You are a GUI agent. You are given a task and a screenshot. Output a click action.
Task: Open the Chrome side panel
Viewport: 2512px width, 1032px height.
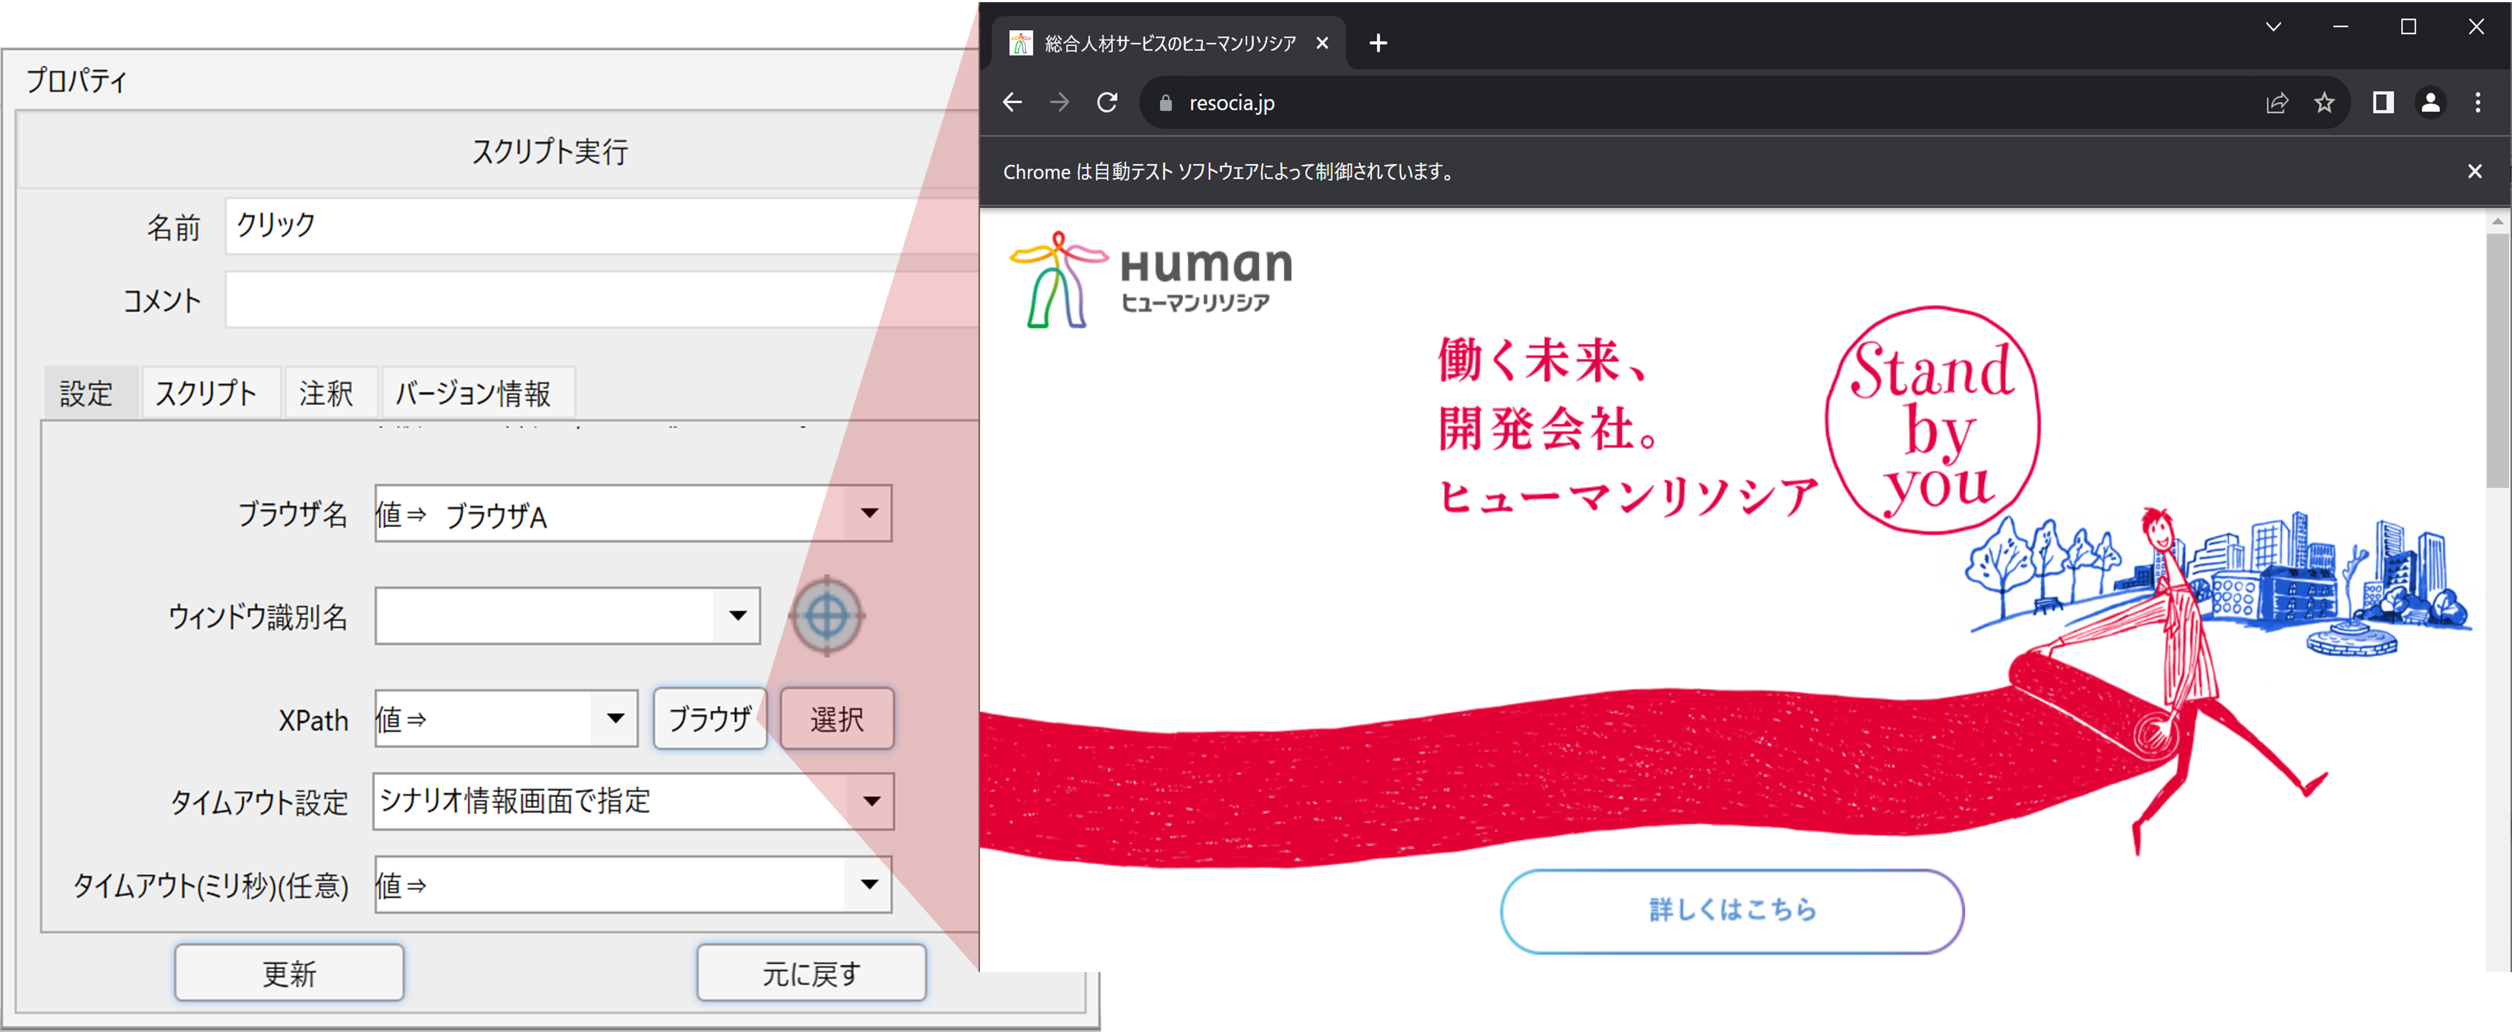[2382, 102]
